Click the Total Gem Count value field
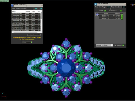Image resolution: width=135 pixels, height=101 pixels. point(124,7)
